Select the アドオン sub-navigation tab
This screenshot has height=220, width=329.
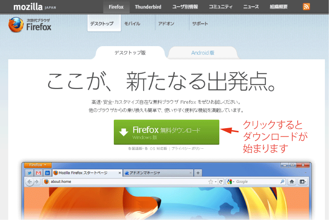coord(166,24)
